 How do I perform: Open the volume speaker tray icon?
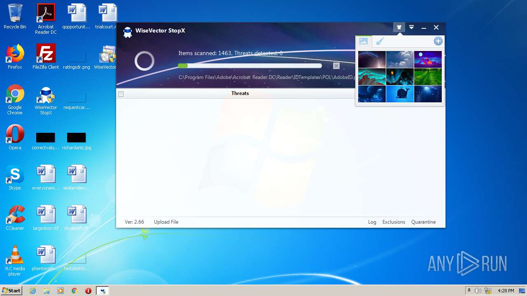pyautogui.click(x=478, y=291)
